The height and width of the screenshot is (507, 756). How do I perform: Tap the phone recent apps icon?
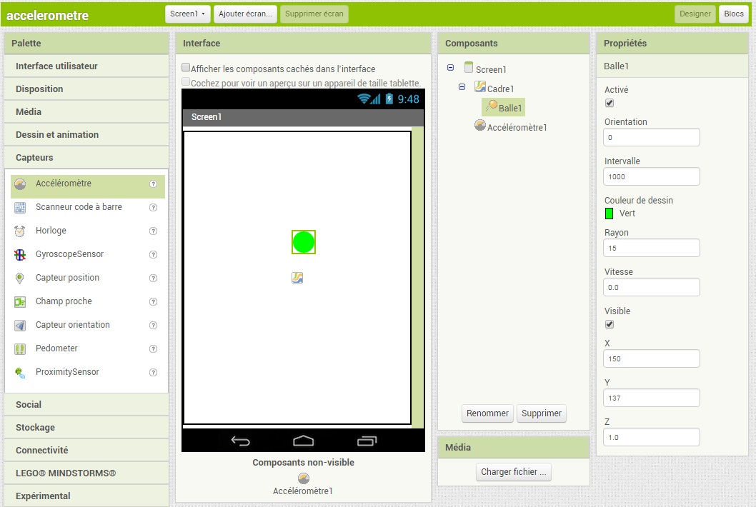click(367, 441)
